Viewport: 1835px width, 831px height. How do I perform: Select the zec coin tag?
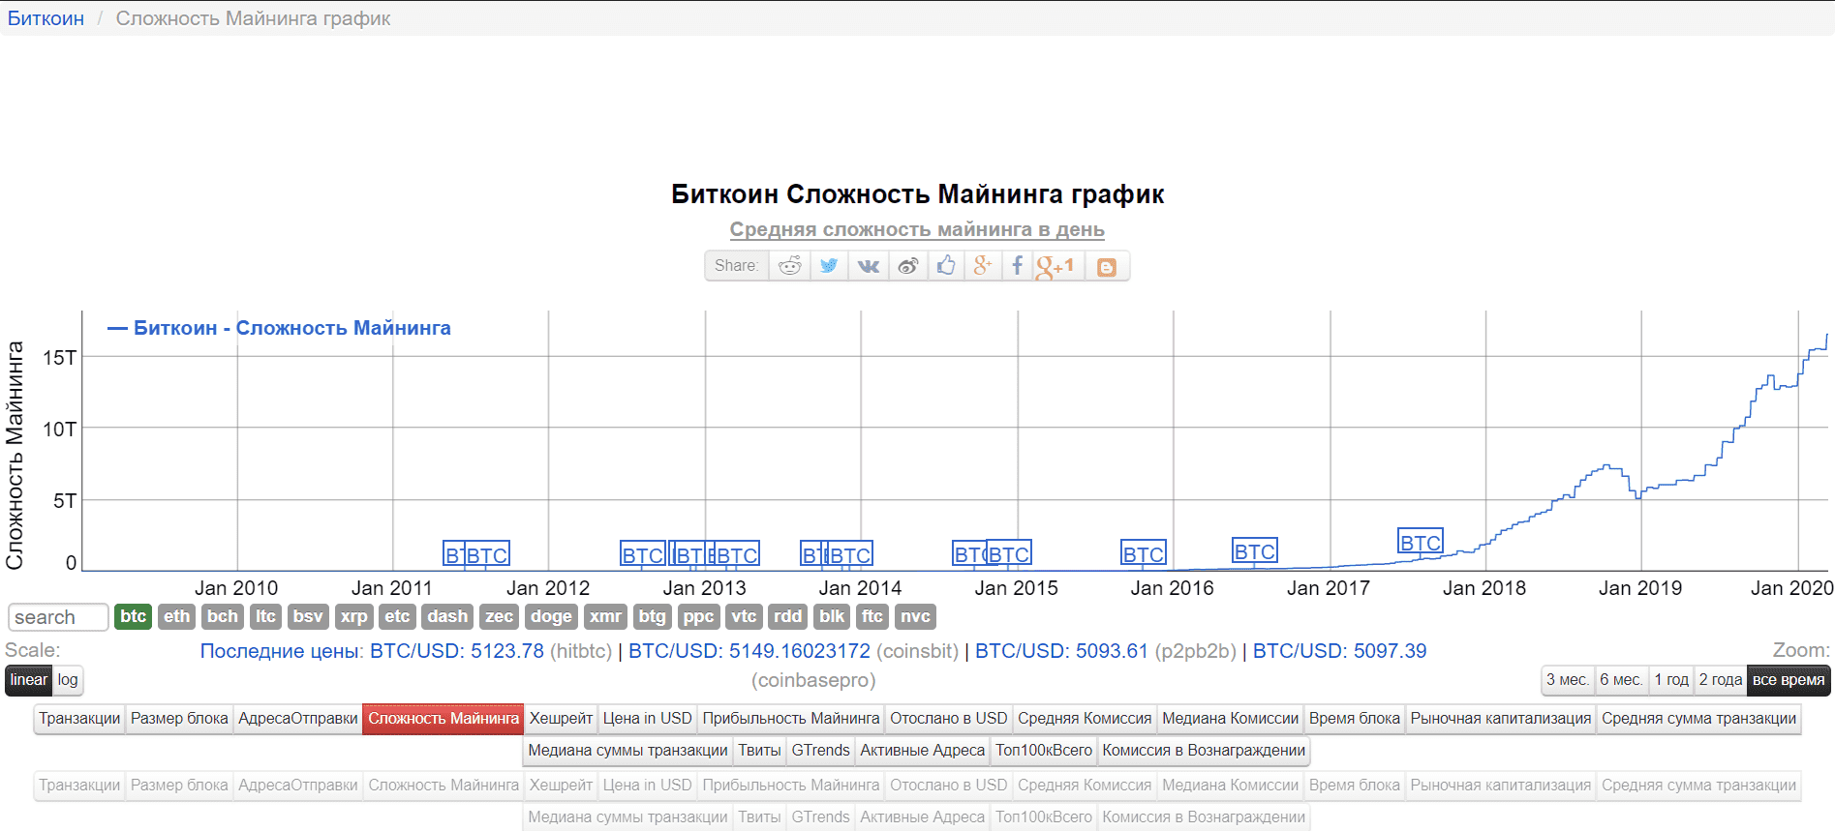tap(499, 616)
